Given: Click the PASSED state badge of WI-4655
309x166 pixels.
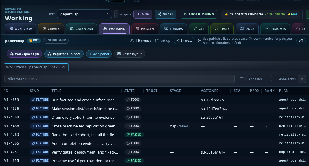Looking at the screenshot, I should (134, 161).
